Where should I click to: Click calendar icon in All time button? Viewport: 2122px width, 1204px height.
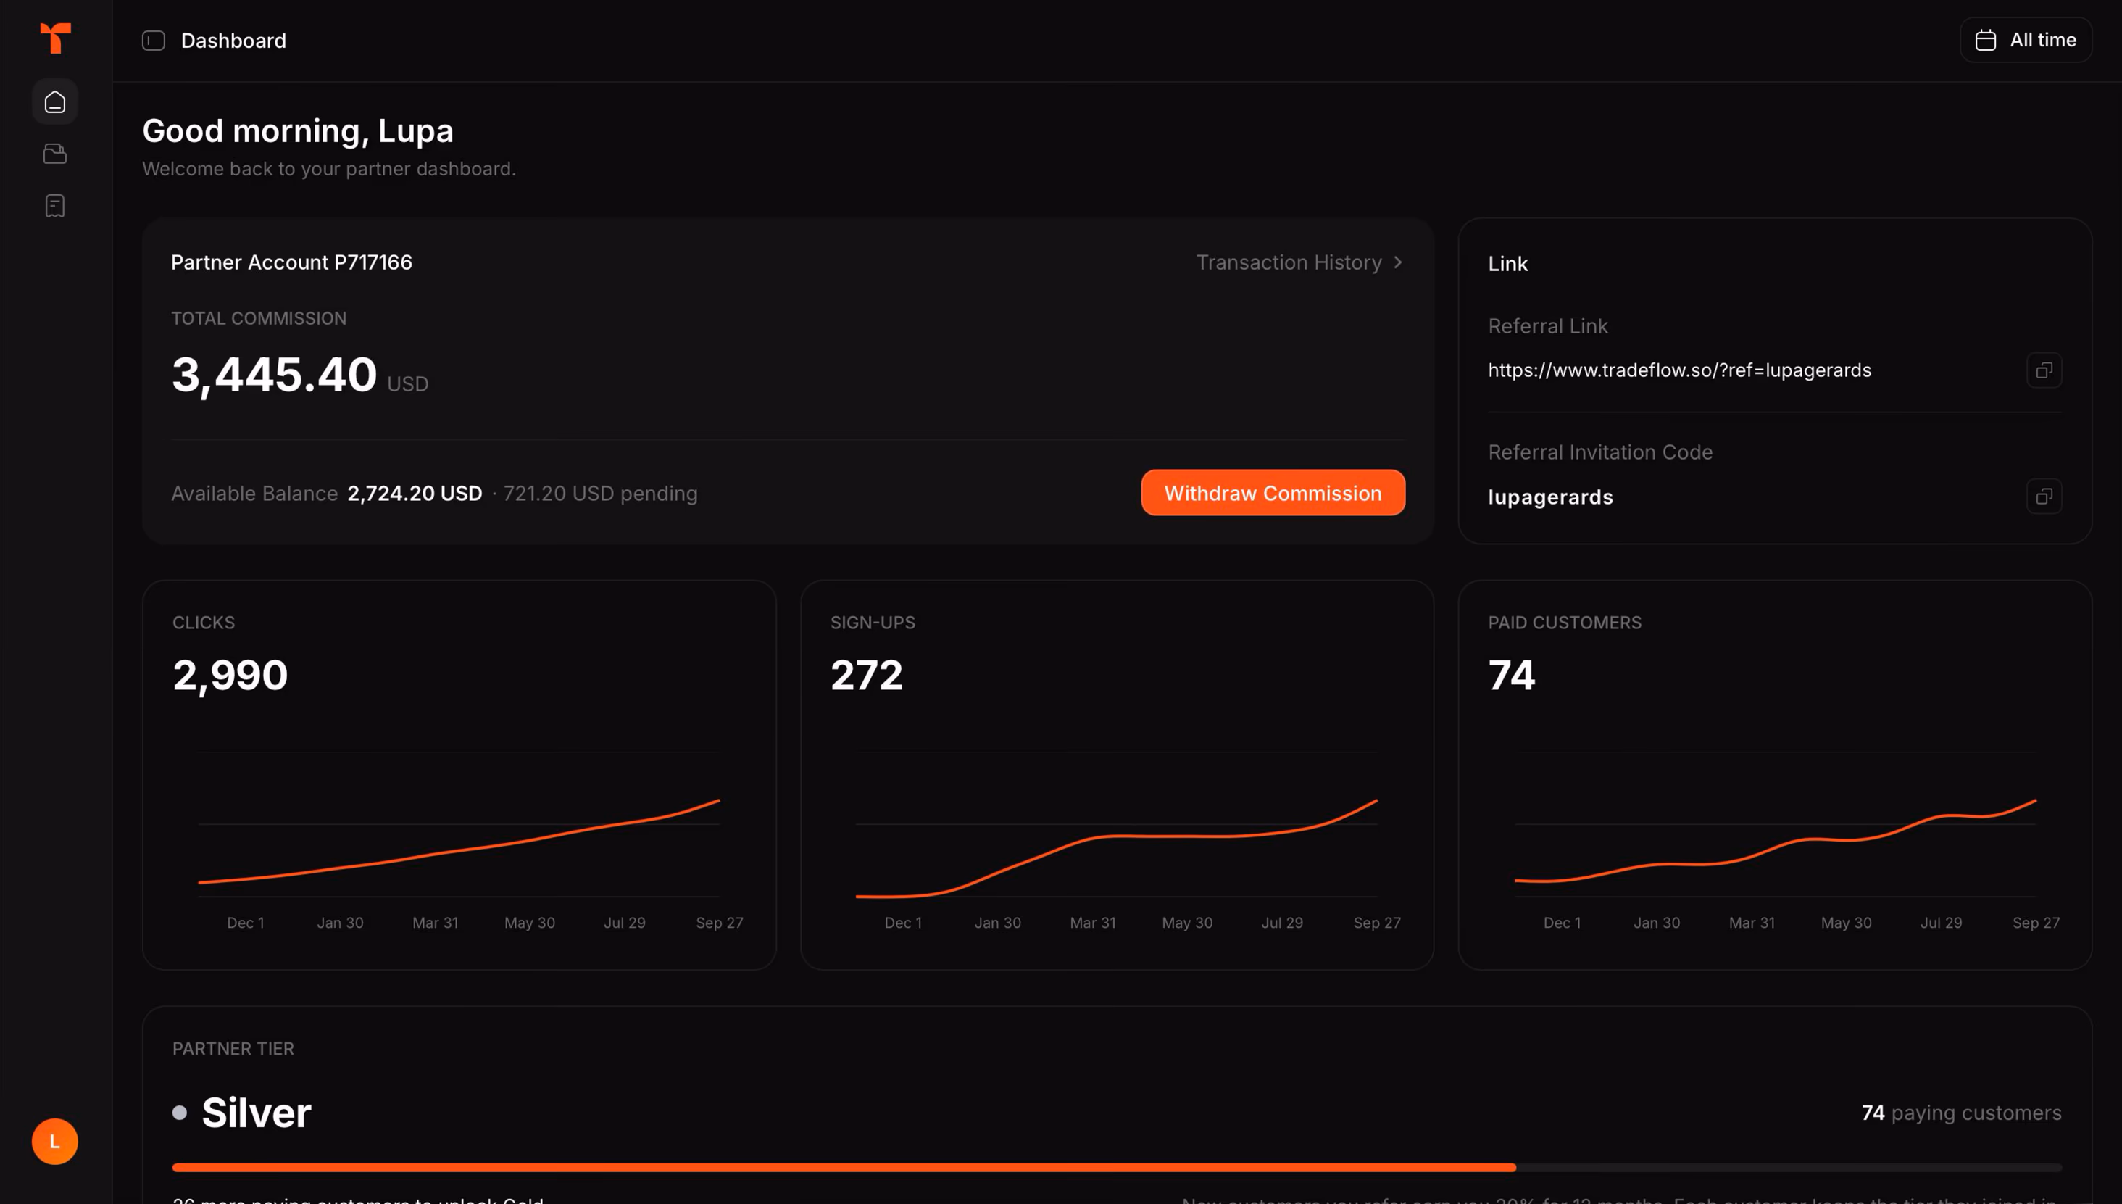tap(1986, 40)
